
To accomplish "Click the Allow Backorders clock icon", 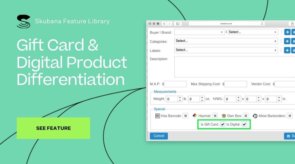I will pyautogui.click(x=255, y=116).
